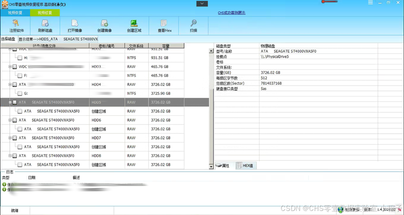The image size is (404, 215).
Task: Open the hamburger menu in title bar
Action: tap(370, 2)
